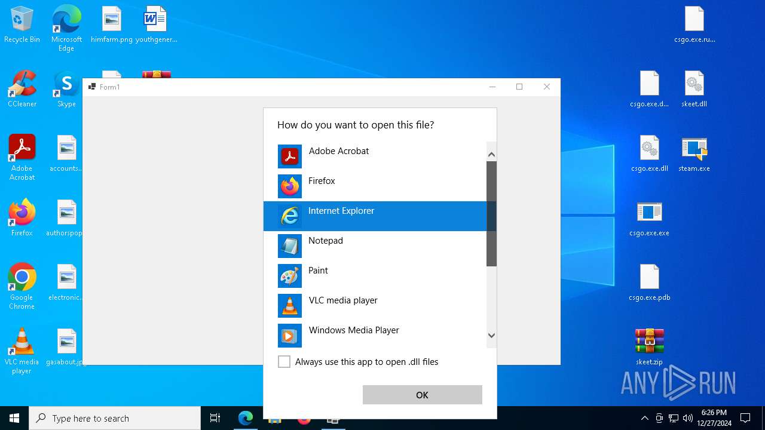Screen dimensions: 765x430
Task: Close the Form1 window
Action: tap(546, 87)
